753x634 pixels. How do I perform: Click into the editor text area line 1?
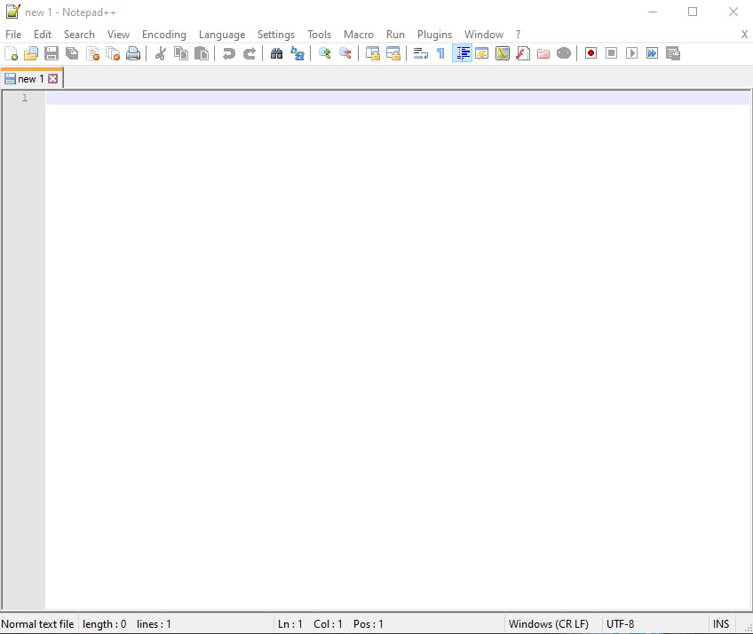coord(397,98)
